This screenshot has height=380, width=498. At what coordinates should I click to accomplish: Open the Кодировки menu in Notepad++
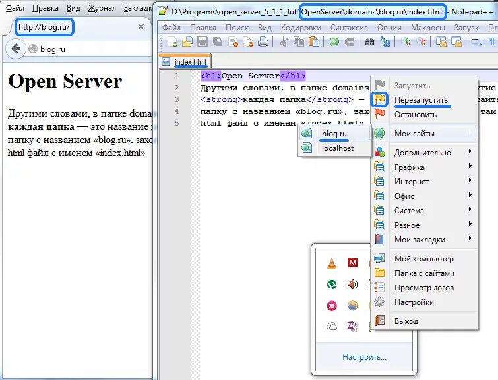coord(301,28)
